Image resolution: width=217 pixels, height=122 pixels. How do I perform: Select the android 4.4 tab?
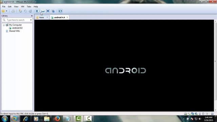pos(60,17)
